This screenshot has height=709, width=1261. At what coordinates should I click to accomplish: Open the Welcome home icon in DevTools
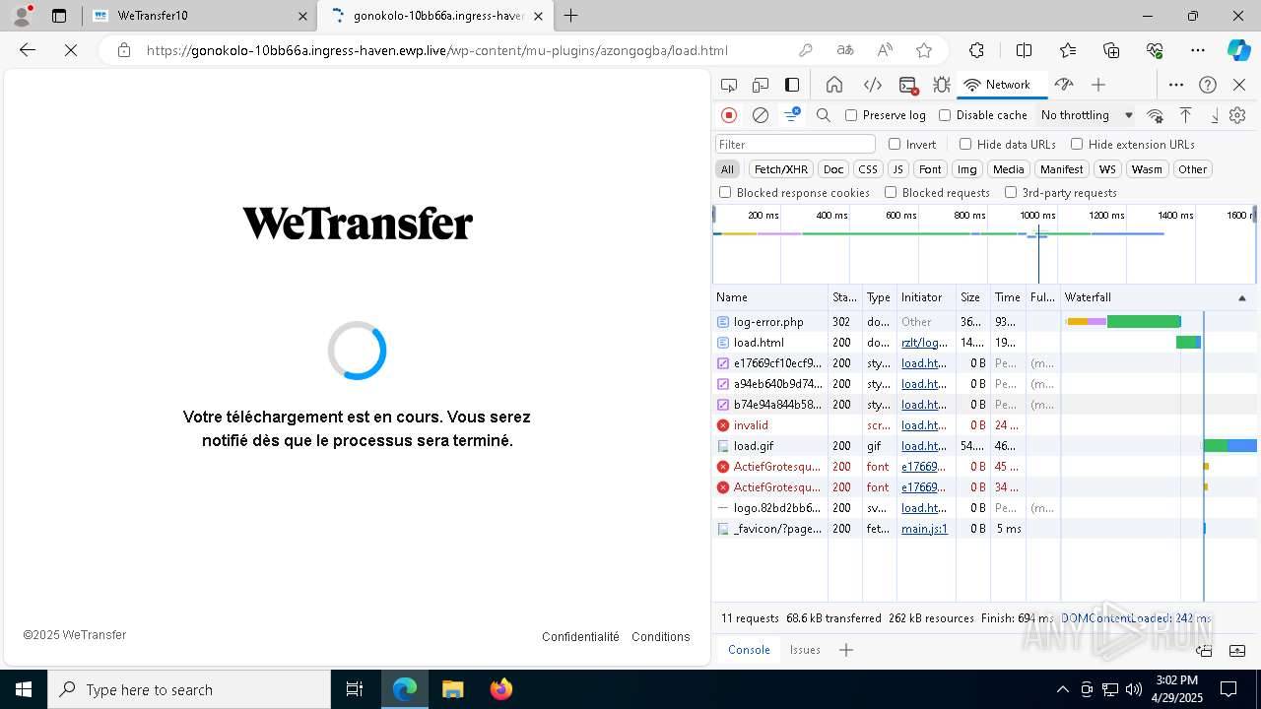coord(834,85)
